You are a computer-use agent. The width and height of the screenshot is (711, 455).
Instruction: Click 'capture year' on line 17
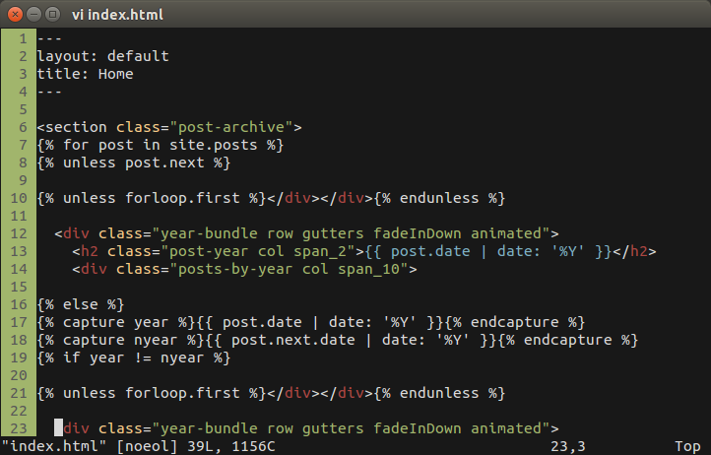[115, 322]
